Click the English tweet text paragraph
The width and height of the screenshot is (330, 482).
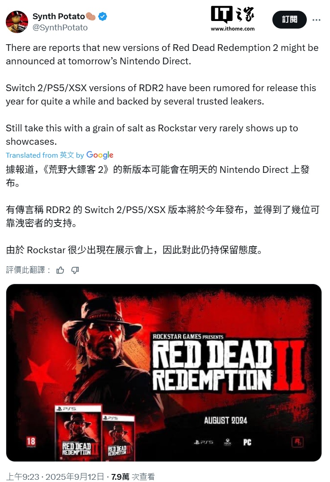(x=162, y=95)
